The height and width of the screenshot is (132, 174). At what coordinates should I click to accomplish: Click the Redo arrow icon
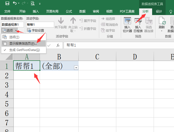tap(23, 3)
